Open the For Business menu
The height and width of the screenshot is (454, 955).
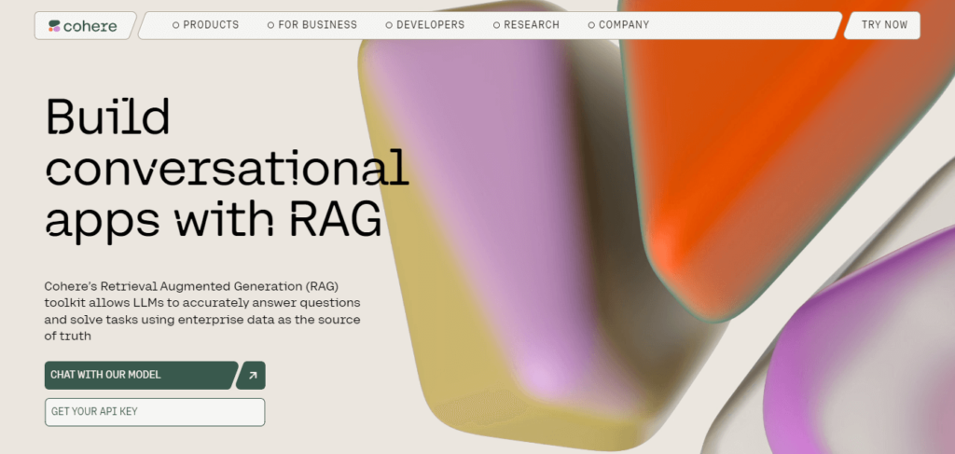tap(312, 25)
